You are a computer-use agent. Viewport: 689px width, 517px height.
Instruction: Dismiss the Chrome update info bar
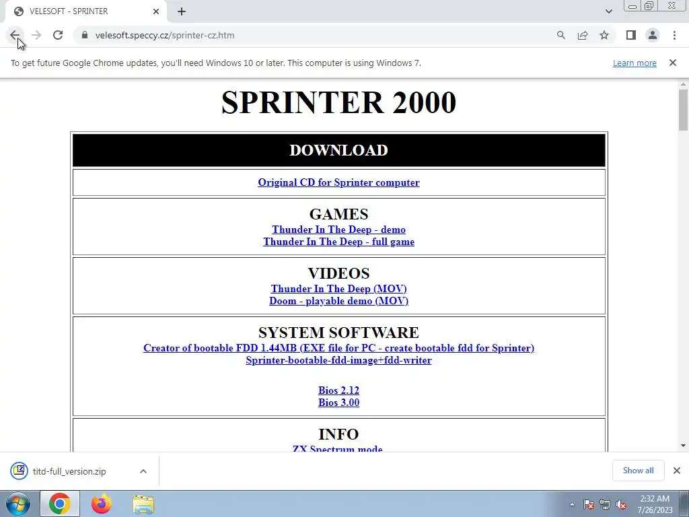[x=672, y=63]
